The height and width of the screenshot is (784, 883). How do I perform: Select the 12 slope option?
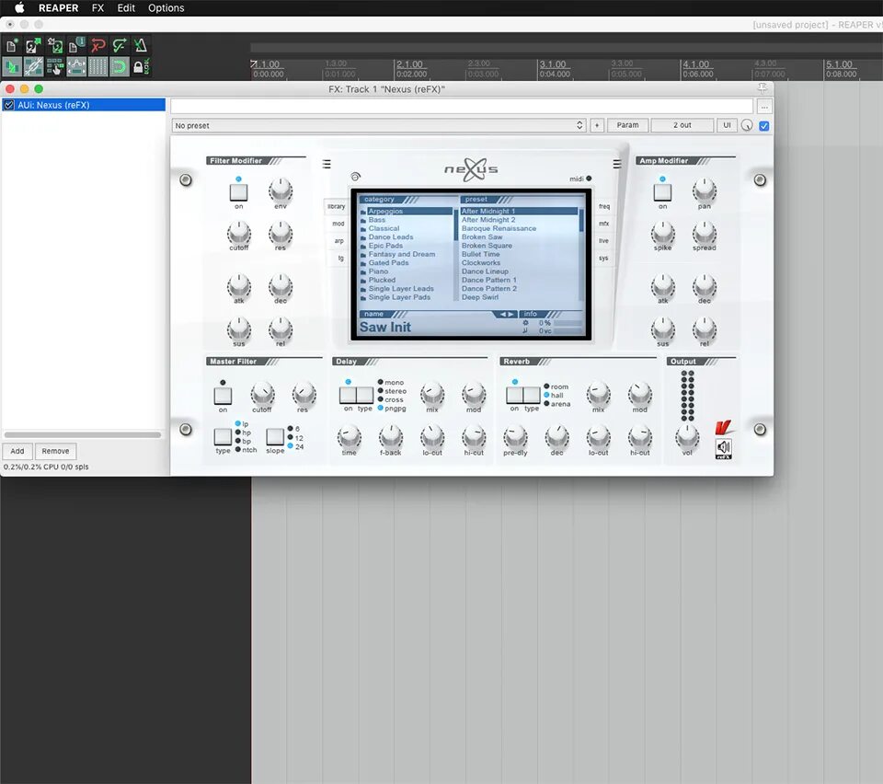click(295, 438)
